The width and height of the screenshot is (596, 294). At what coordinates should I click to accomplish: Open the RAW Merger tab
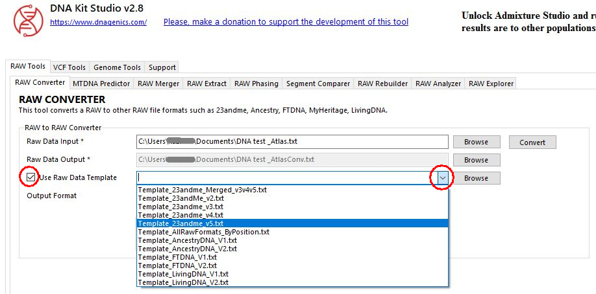point(158,84)
